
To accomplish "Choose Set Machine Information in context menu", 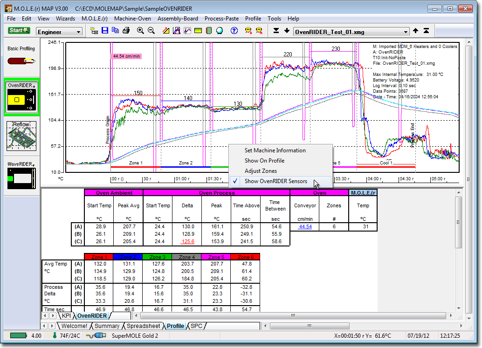I will coord(281,150).
